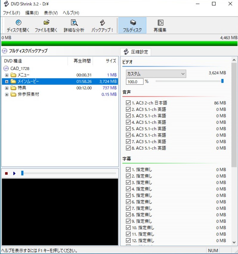The image size is (238, 254).
Task: Uncheck subtitle 7. 指定無し
Action: tap(128, 208)
